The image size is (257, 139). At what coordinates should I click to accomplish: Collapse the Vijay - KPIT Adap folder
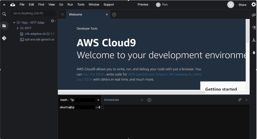click(14, 23)
